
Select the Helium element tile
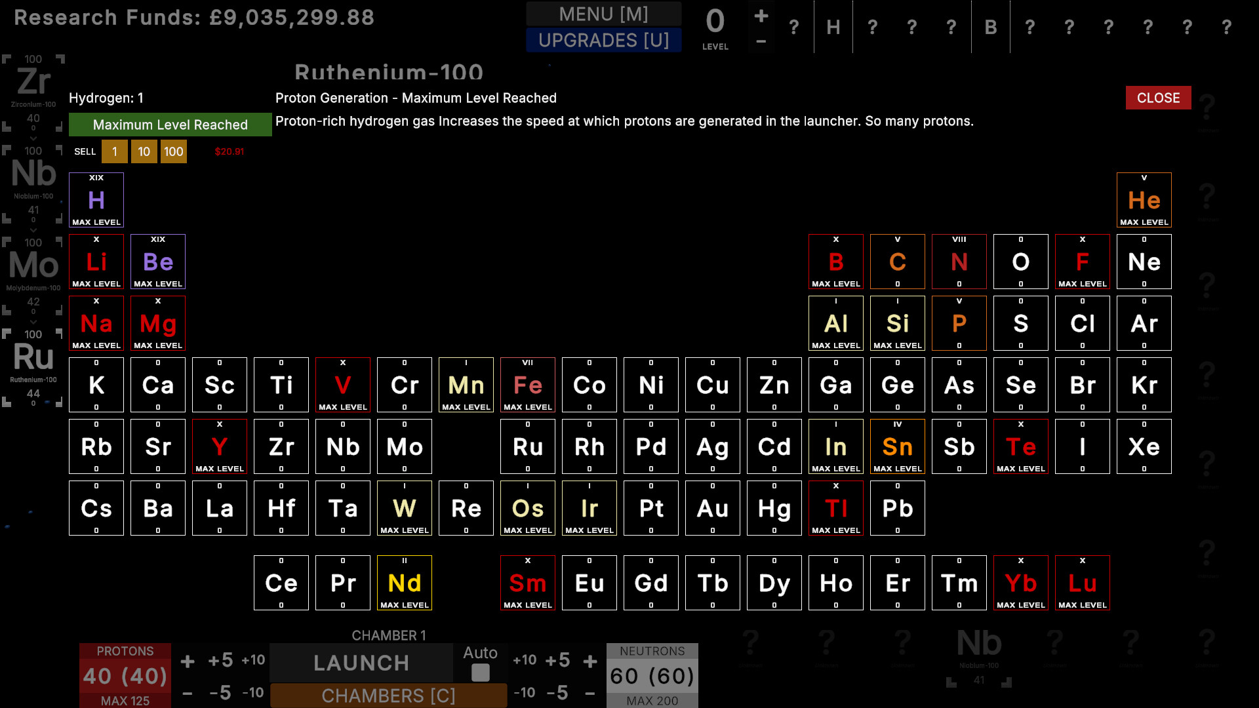[x=1144, y=200]
